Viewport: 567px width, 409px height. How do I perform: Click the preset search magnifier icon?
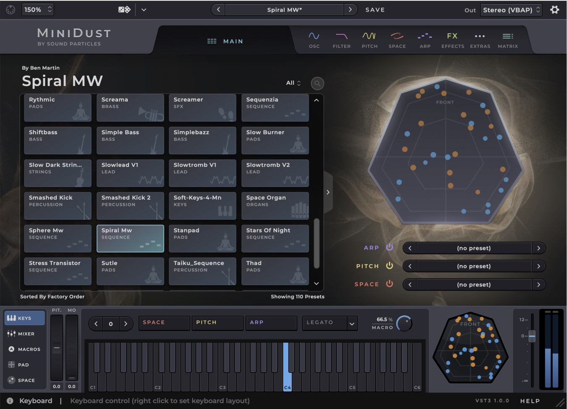[x=318, y=83]
